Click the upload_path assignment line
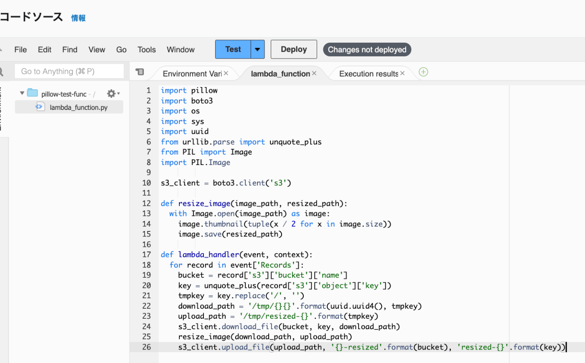The image size is (585, 363). click(x=278, y=316)
